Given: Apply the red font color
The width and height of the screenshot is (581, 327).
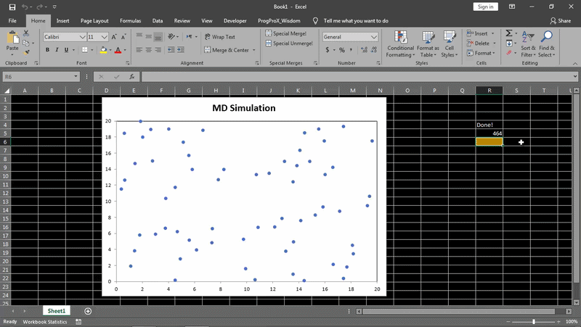Looking at the screenshot, I should (x=118, y=50).
